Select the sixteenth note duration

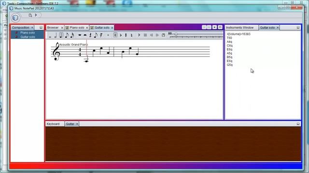click(72, 35)
